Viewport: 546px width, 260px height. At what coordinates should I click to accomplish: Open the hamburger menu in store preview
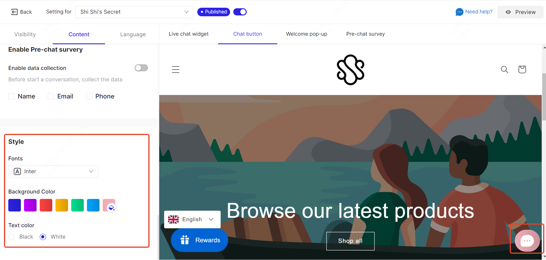pos(176,69)
